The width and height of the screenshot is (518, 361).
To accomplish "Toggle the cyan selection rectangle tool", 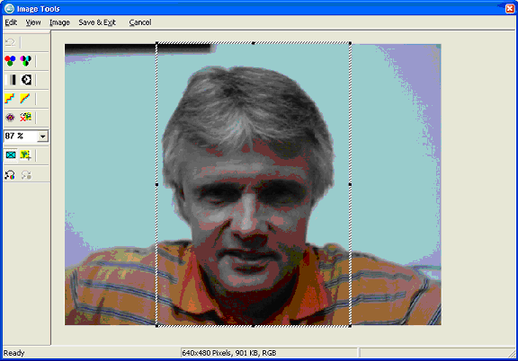I will click(x=11, y=154).
